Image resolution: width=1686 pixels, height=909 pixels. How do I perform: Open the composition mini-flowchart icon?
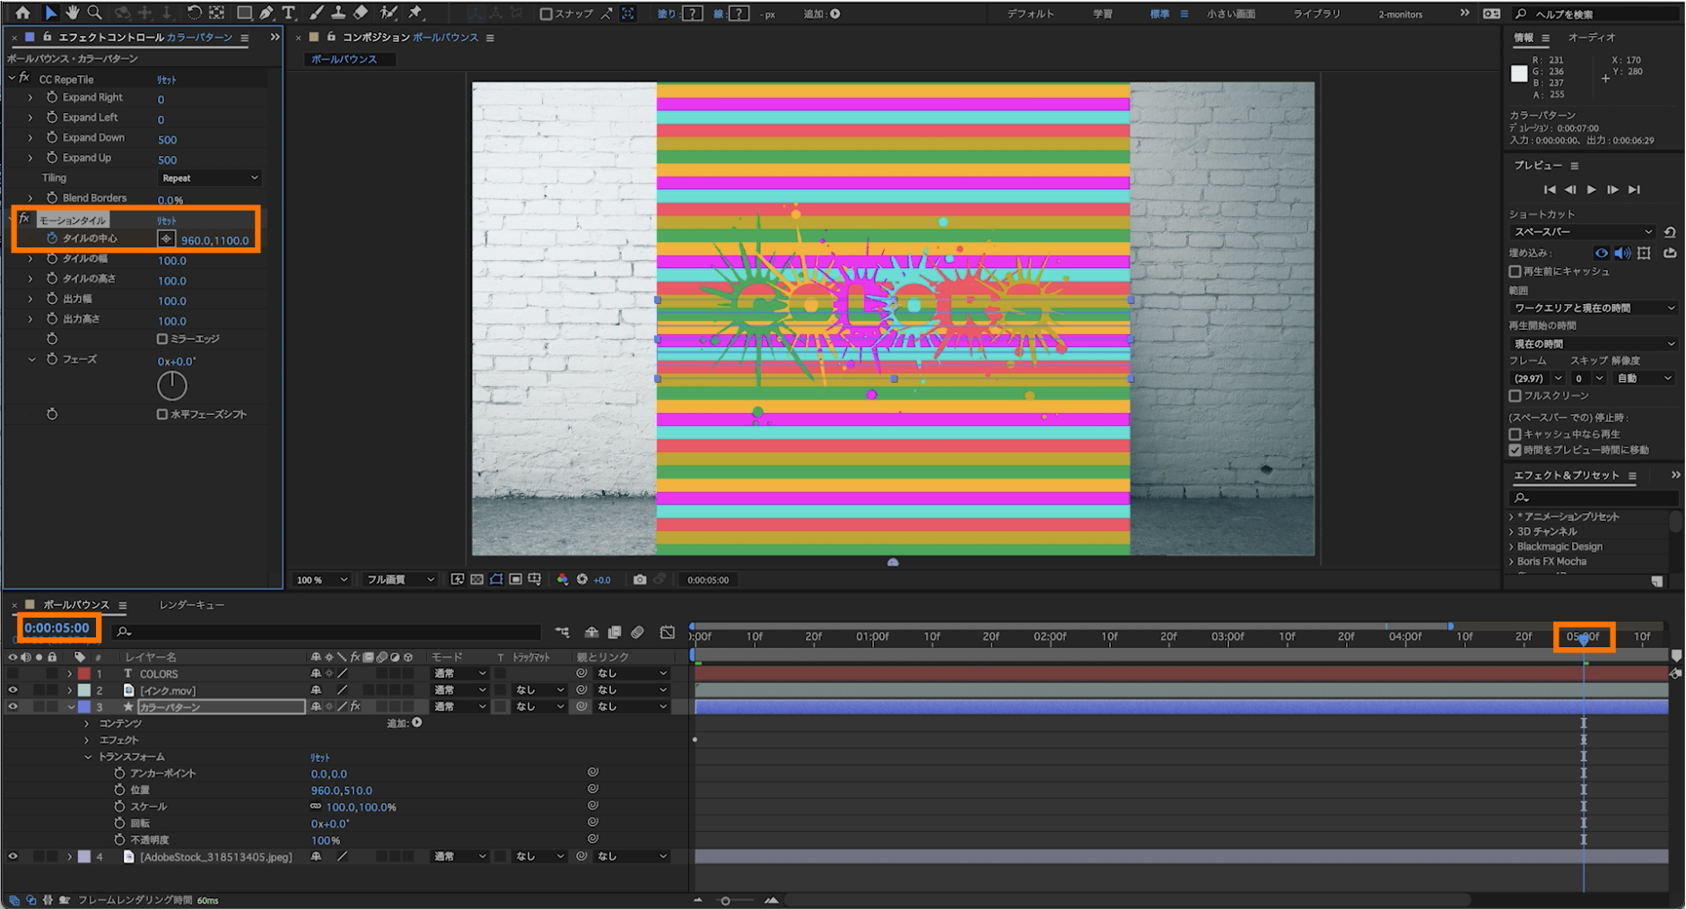click(x=563, y=632)
